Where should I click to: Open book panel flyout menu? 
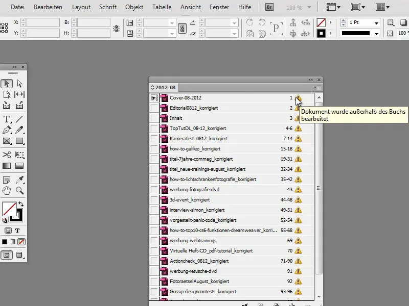(317, 87)
